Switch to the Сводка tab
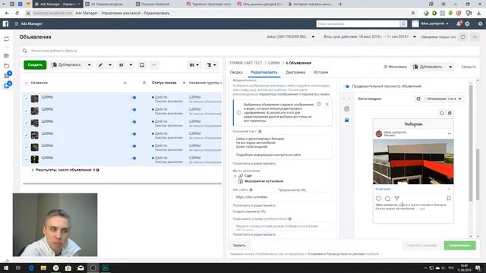The width and height of the screenshot is (486, 273). pos(236,73)
